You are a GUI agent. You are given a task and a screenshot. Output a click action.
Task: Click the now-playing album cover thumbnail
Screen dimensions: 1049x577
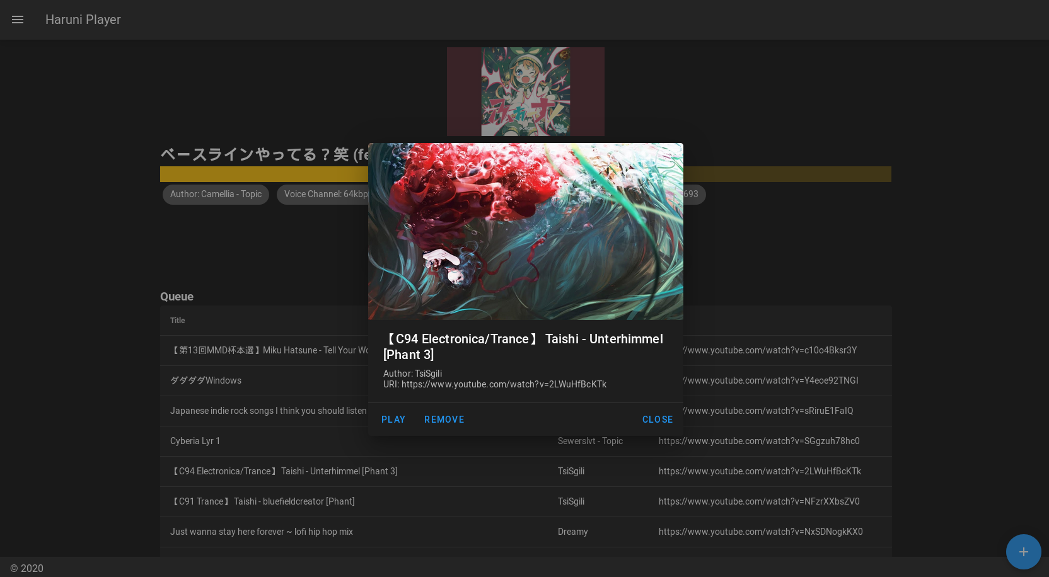click(x=525, y=91)
